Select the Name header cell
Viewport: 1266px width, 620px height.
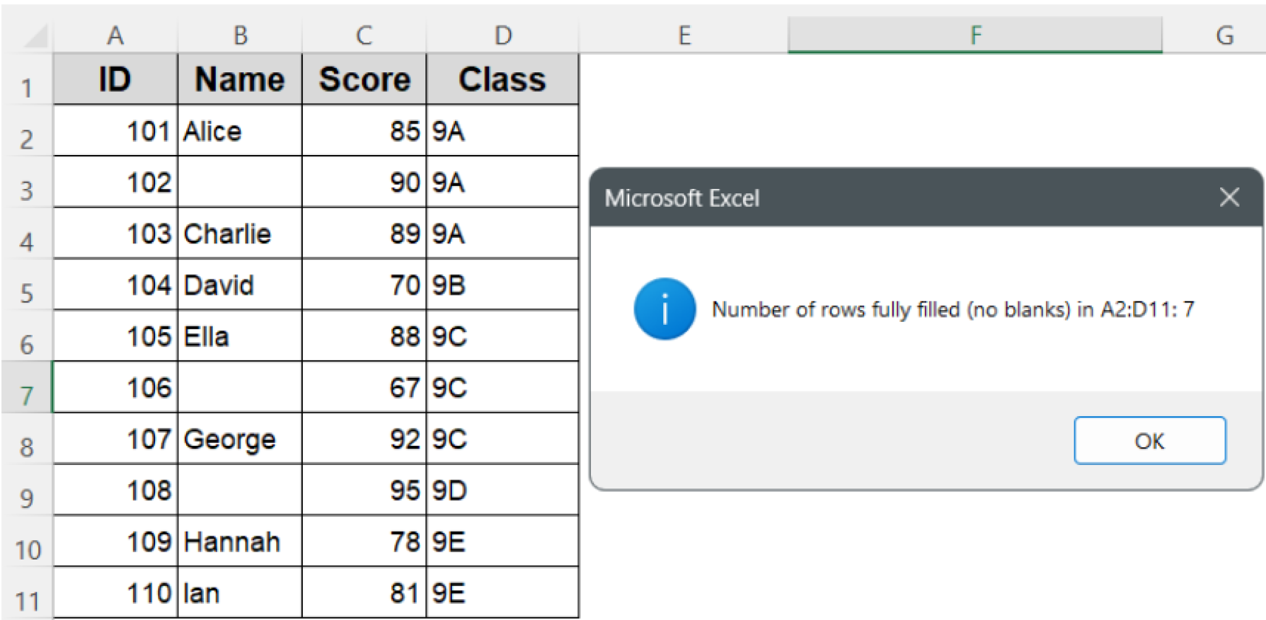coord(239,79)
